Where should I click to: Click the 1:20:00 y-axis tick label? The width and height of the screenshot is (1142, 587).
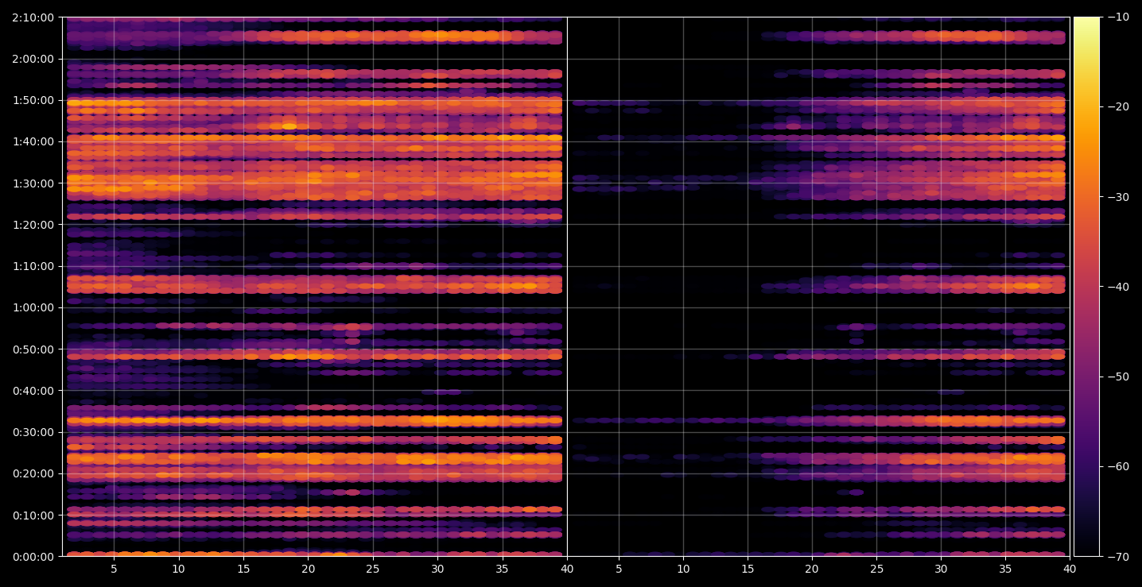pyautogui.click(x=33, y=225)
